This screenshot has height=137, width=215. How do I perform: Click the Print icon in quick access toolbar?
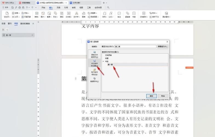pyautogui.click(x=20, y=8)
